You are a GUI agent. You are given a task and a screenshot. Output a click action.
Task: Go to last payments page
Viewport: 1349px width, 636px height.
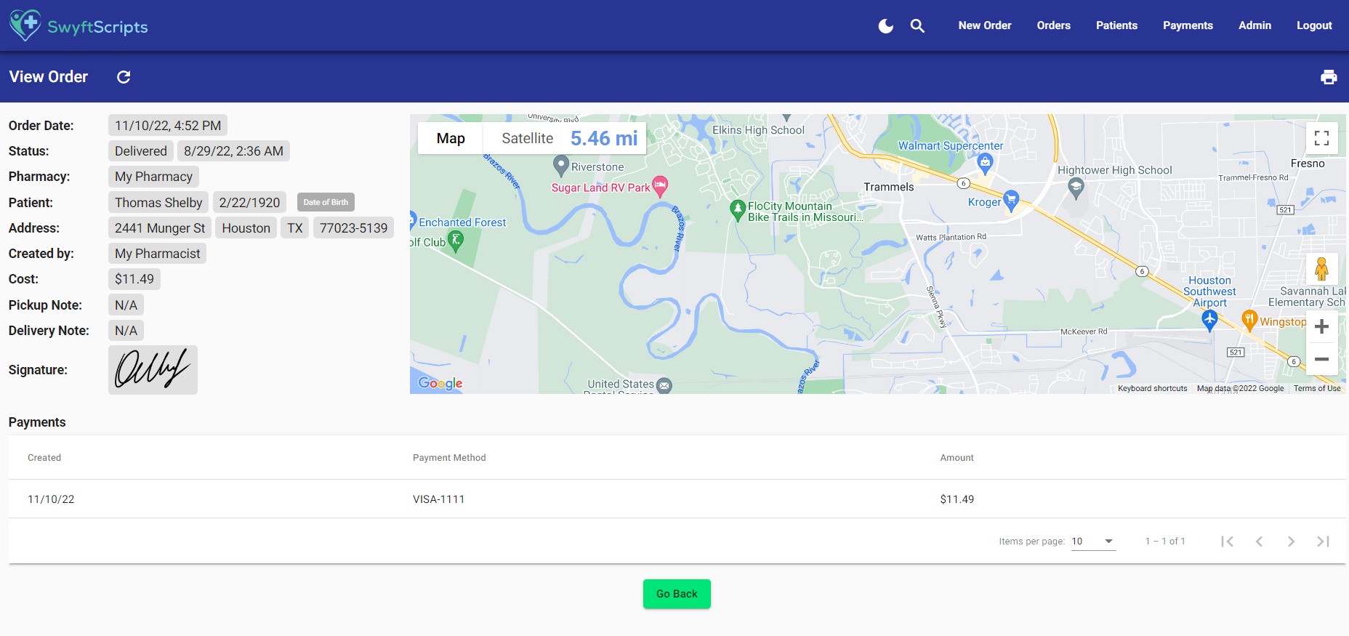pyautogui.click(x=1324, y=541)
